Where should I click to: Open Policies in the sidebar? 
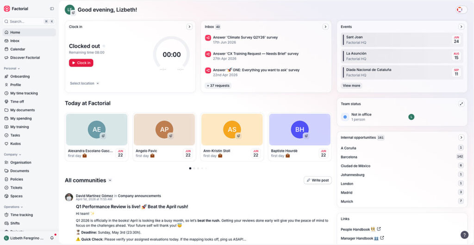click(29, 179)
